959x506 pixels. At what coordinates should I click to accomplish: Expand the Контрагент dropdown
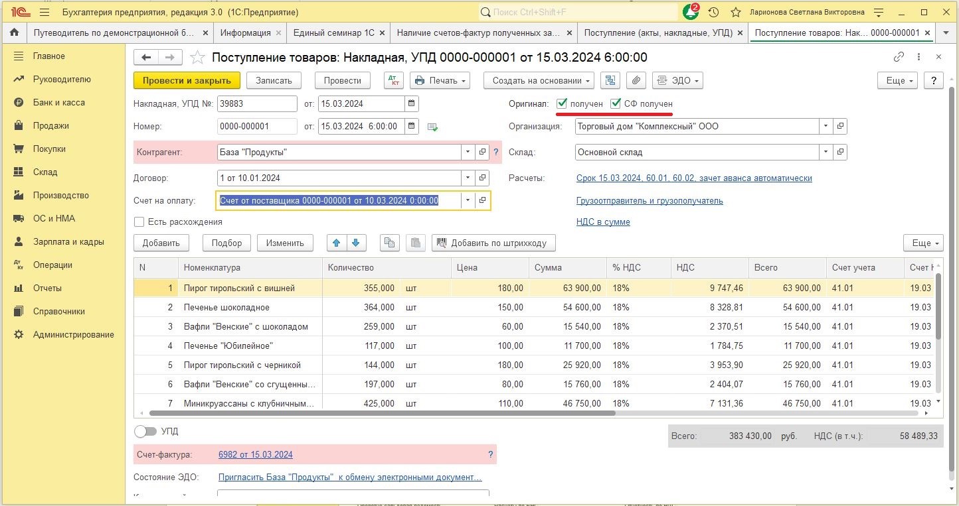(469, 153)
